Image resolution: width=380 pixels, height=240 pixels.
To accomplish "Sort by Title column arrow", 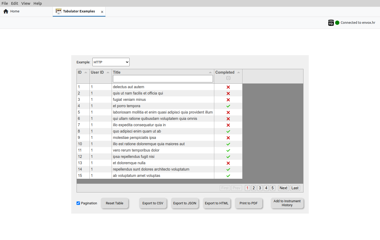I will click(210, 72).
